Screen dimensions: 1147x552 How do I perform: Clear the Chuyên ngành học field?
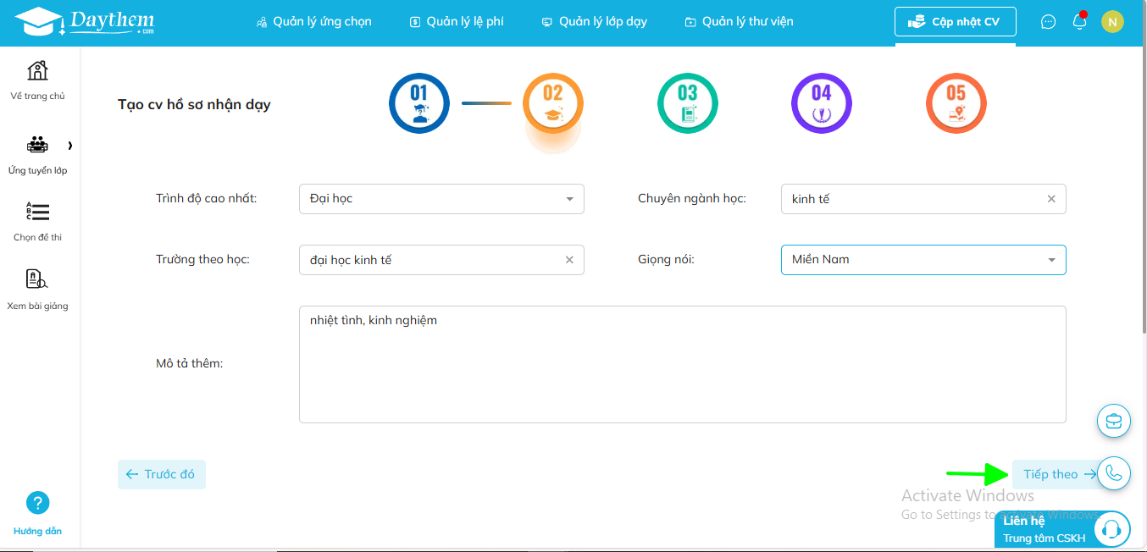(x=1051, y=199)
